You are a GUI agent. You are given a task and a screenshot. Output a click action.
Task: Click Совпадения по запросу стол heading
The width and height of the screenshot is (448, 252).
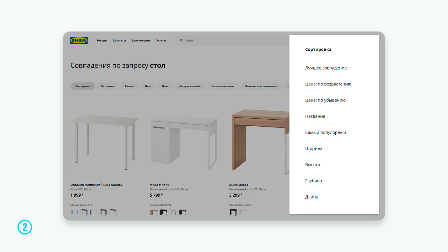pyautogui.click(x=118, y=65)
